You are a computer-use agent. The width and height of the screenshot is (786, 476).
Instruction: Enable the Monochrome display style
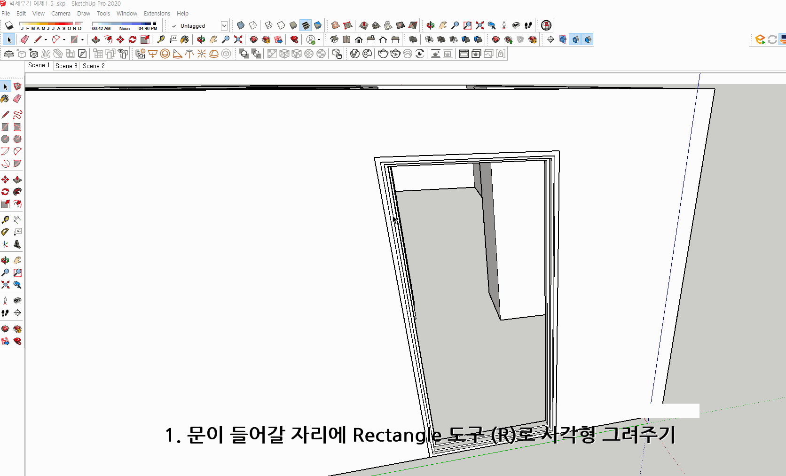[318, 25]
